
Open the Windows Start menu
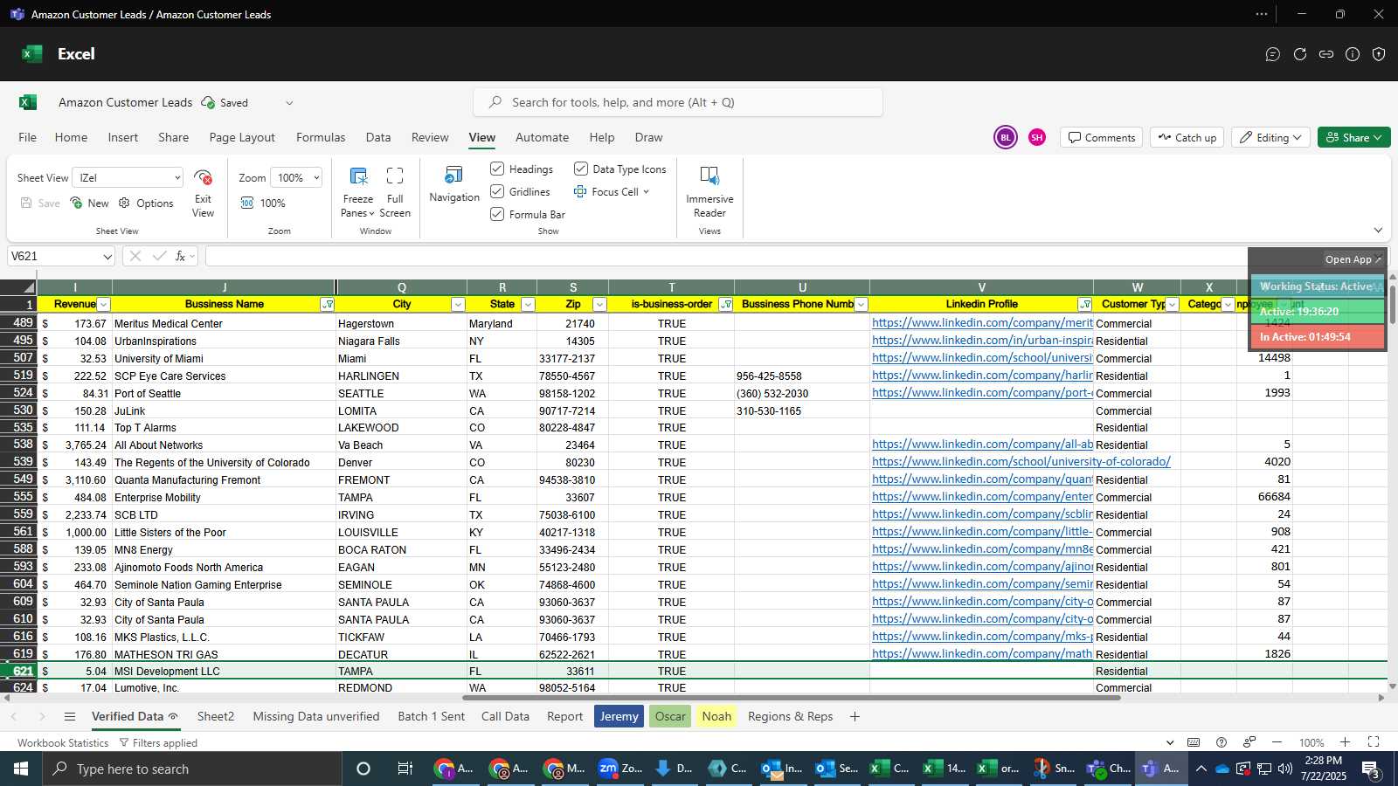coord(21,769)
